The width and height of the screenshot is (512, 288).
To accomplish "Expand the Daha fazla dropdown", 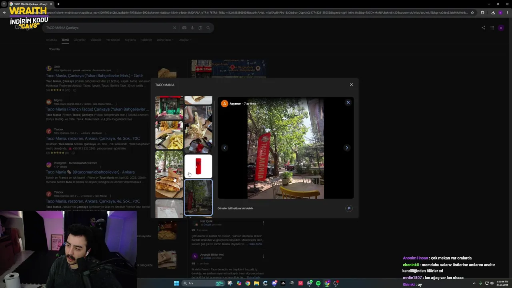I will click(165, 40).
